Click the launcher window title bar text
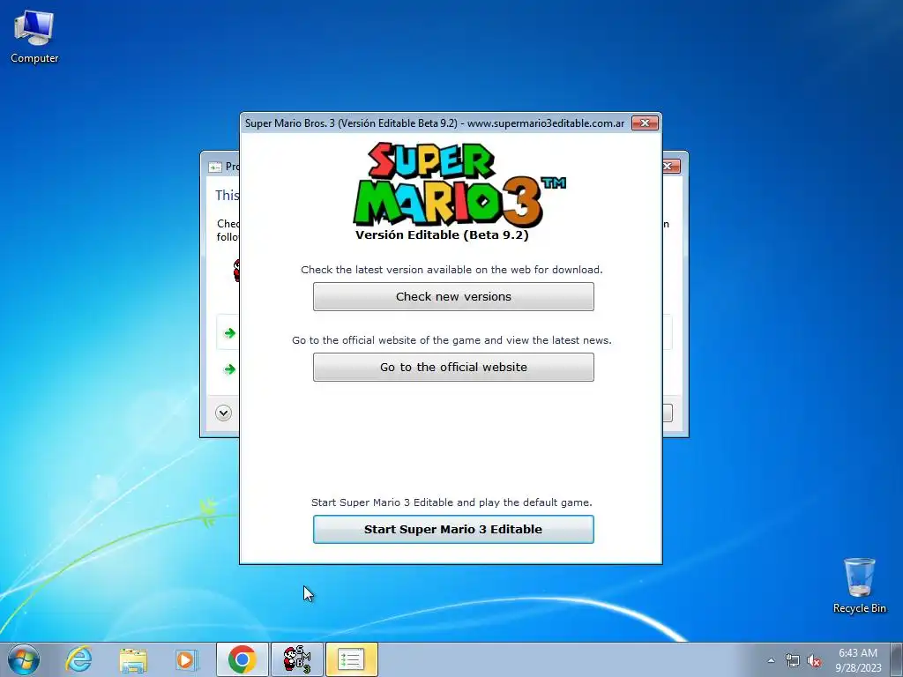The width and height of the screenshot is (903, 677). coord(435,123)
